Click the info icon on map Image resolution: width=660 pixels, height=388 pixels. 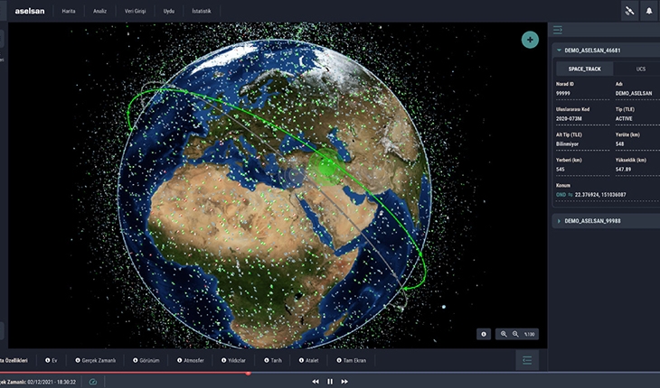pos(485,334)
